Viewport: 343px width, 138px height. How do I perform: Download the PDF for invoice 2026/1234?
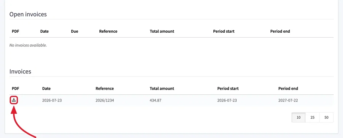(x=14, y=100)
